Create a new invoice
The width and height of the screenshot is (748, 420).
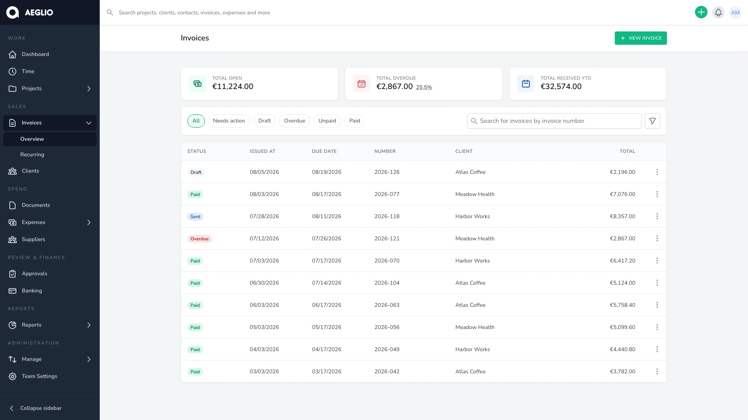[x=641, y=38]
